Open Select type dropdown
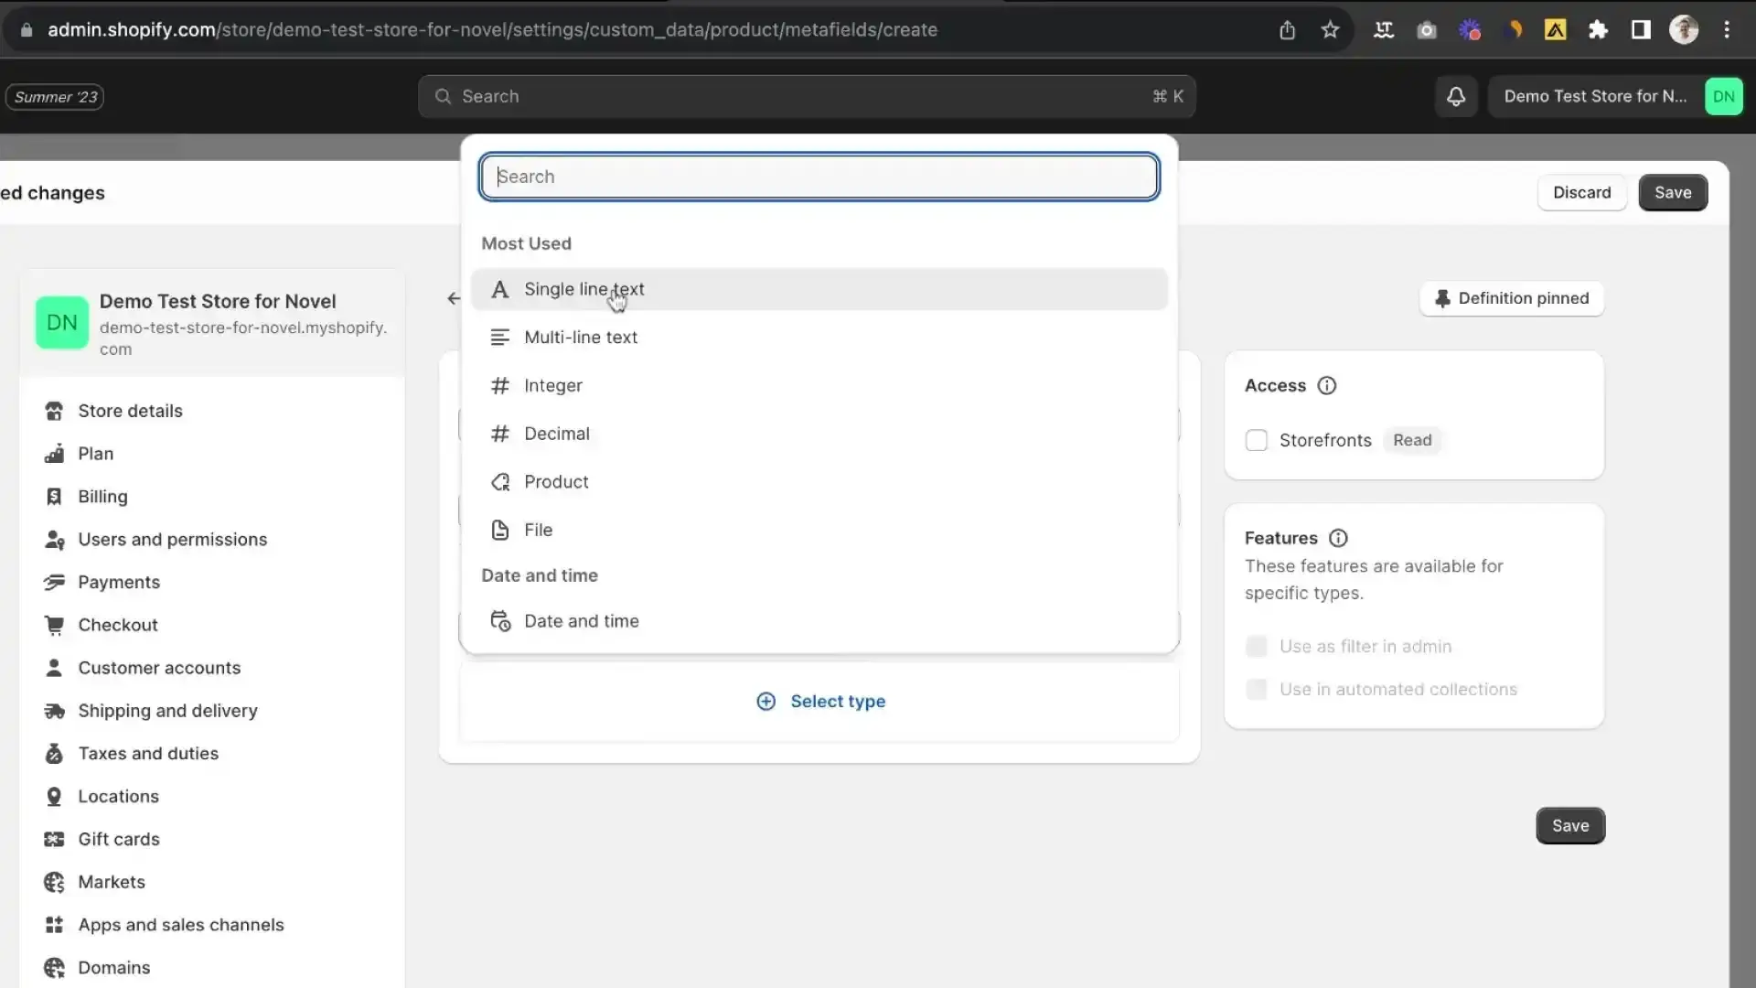This screenshot has height=988, width=1756. [820, 702]
